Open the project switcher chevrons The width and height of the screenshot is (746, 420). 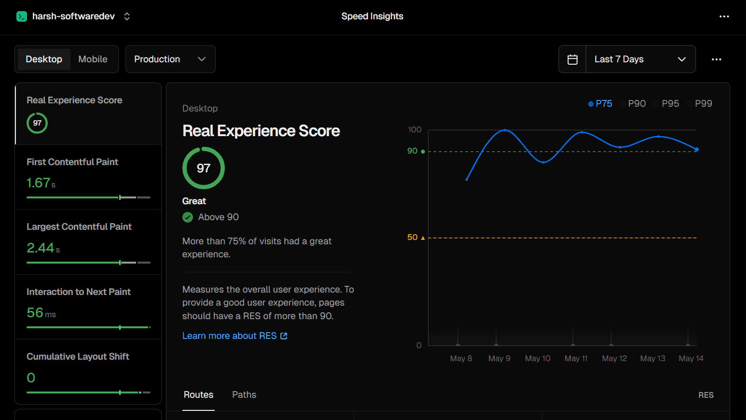(x=127, y=16)
